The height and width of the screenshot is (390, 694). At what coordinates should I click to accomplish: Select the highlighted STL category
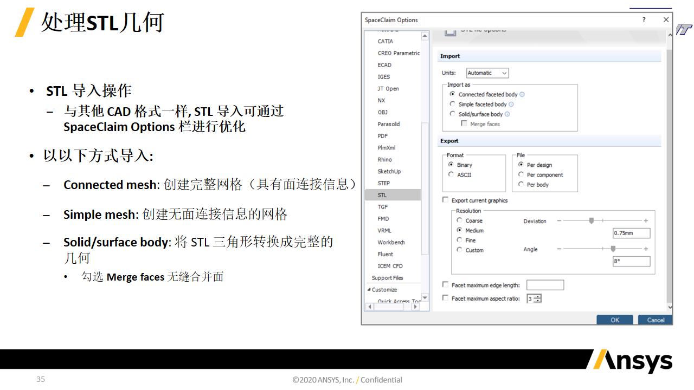pyautogui.click(x=393, y=195)
